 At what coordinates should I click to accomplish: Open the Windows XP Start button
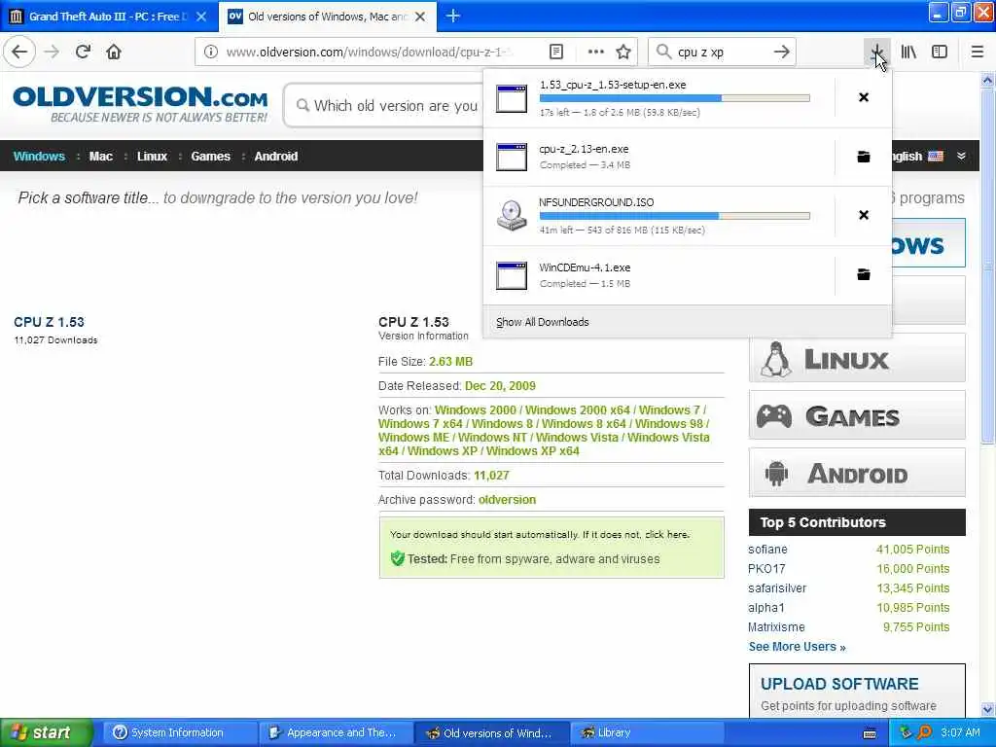[47, 732]
